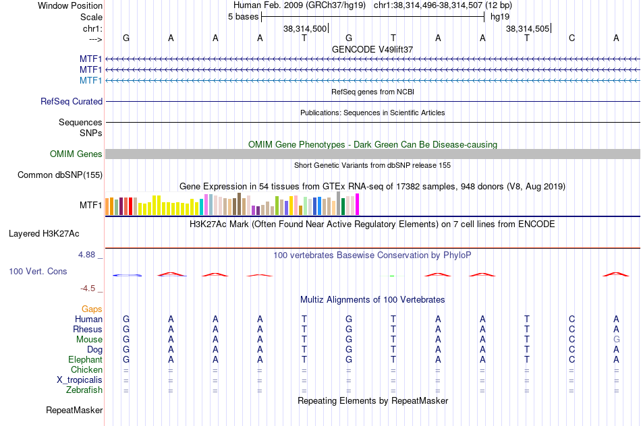Open the GENCODE V49lift37 track title
This screenshot has height=426, width=641.
[372, 49]
